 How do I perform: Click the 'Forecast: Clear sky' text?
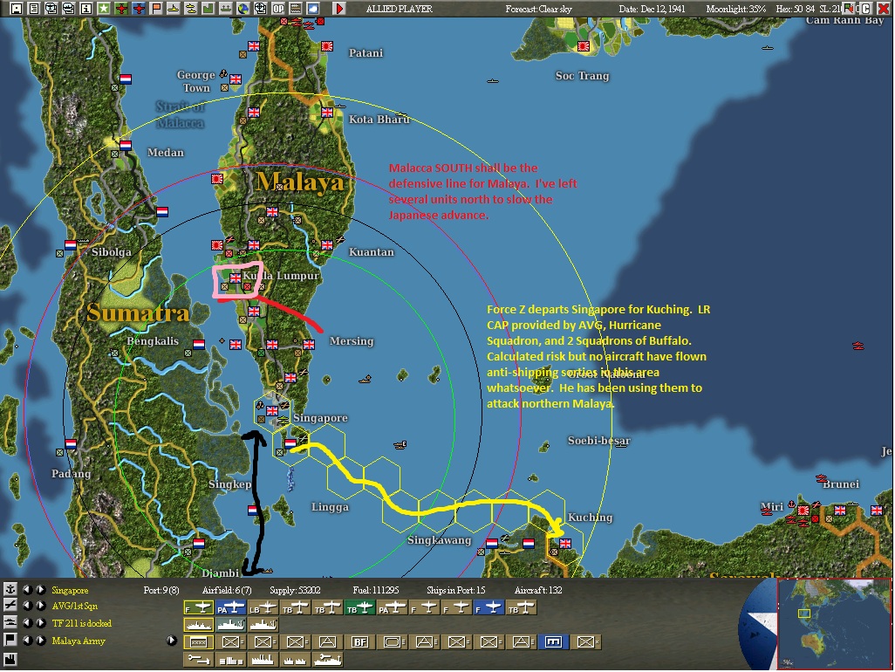pyautogui.click(x=539, y=9)
